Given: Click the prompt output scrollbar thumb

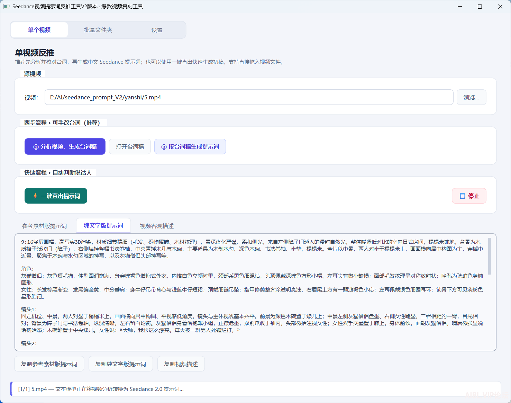Looking at the screenshot, I should coord(489,256).
